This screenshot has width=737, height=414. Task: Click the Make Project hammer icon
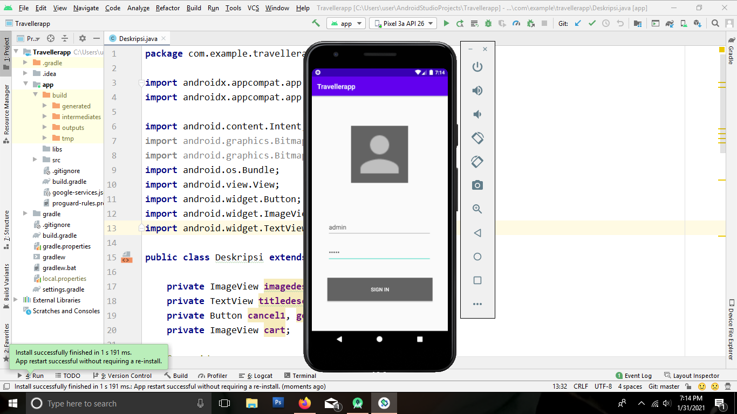(x=316, y=23)
